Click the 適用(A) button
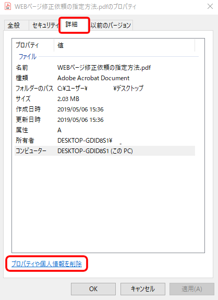The width and height of the screenshot is (218, 300). point(192,289)
